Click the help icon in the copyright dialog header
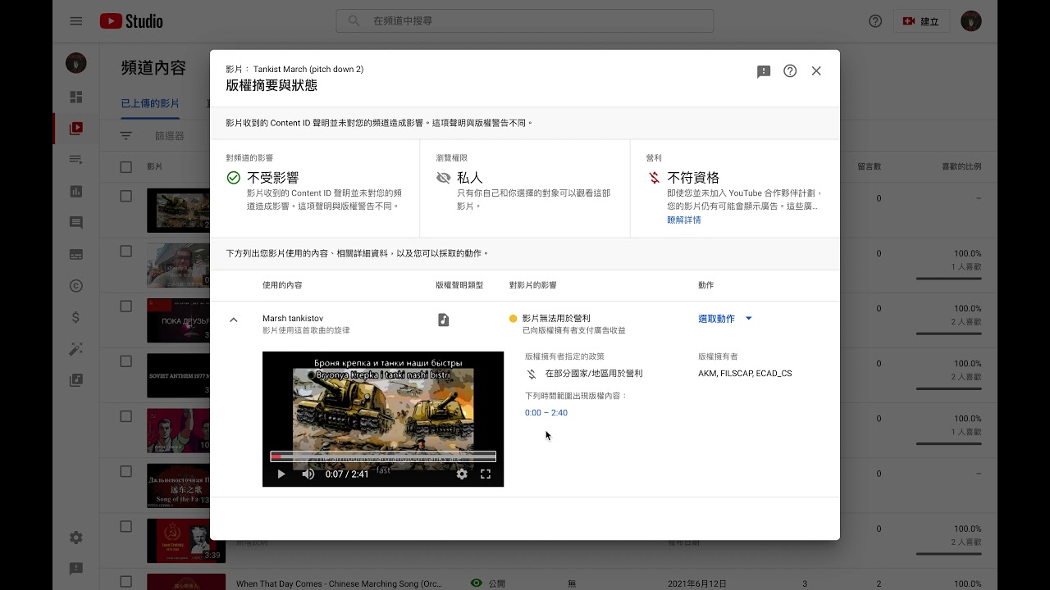Image resolution: width=1050 pixels, height=590 pixels. (x=790, y=71)
